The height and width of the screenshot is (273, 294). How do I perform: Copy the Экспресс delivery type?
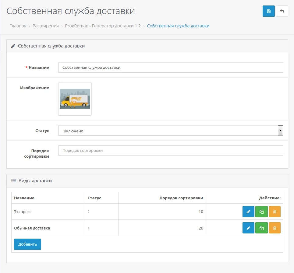[x=261, y=212]
